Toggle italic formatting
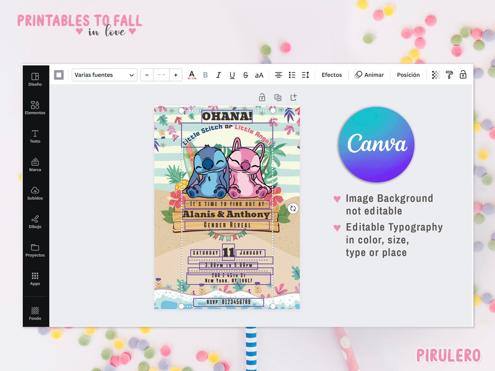 point(218,75)
